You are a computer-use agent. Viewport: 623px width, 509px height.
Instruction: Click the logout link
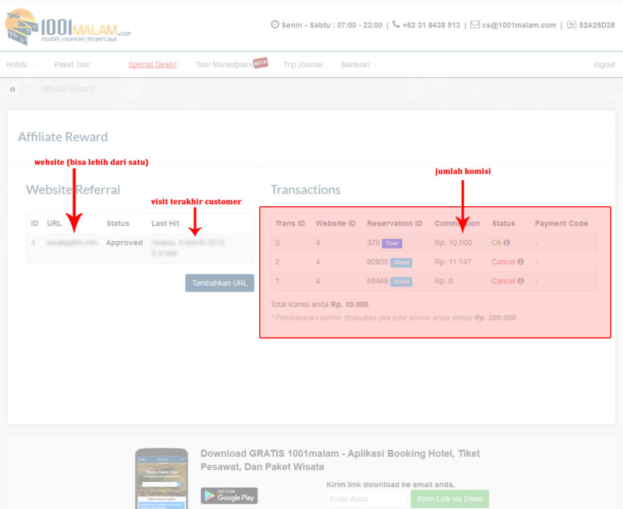(604, 64)
